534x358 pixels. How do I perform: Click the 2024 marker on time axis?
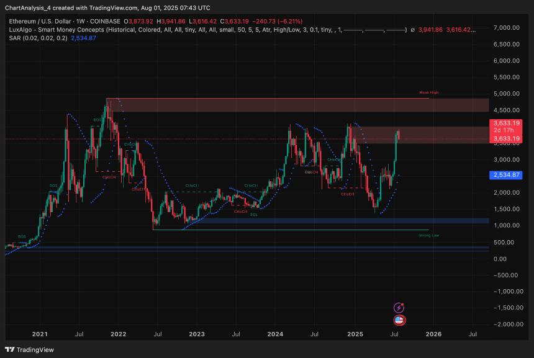[275, 334]
